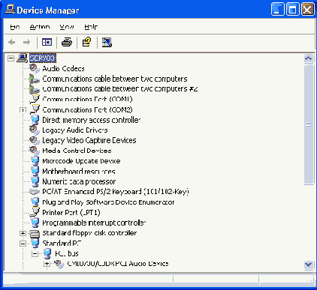
Task: Click Scan for hardware changes icon
Action: coord(107,42)
